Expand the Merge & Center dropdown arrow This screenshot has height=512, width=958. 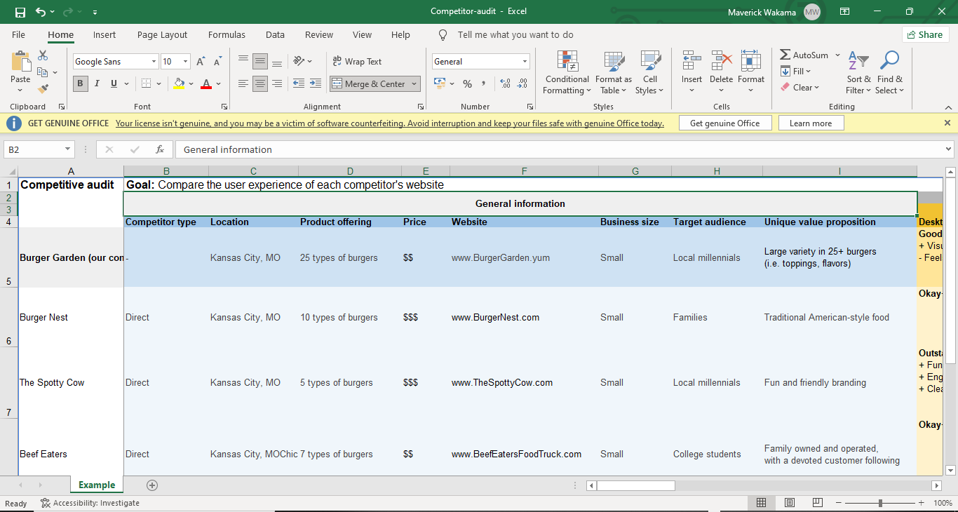pos(414,84)
